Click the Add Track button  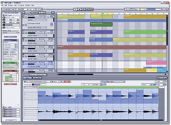(34, 13)
